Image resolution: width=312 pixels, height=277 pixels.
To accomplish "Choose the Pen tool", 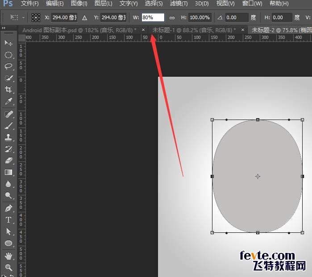I will pos(8,208).
